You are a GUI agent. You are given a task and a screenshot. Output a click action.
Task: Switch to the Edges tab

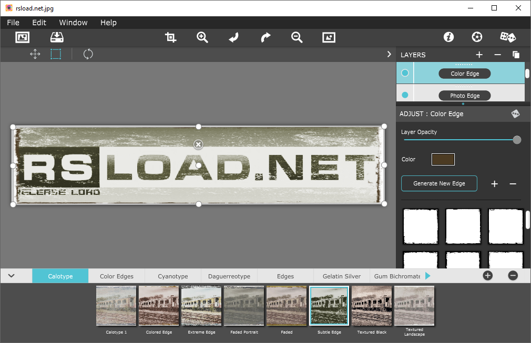pyautogui.click(x=285, y=276)
